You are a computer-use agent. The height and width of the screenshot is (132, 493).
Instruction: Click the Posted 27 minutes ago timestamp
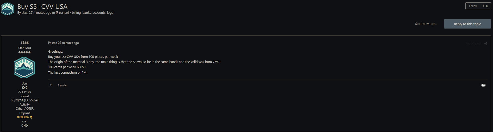pos(63,43)
